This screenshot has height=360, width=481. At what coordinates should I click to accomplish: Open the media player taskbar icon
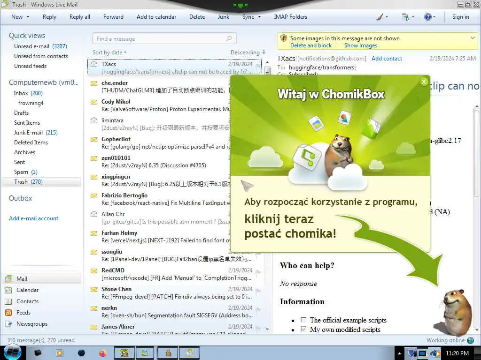(x=59, y=353)
